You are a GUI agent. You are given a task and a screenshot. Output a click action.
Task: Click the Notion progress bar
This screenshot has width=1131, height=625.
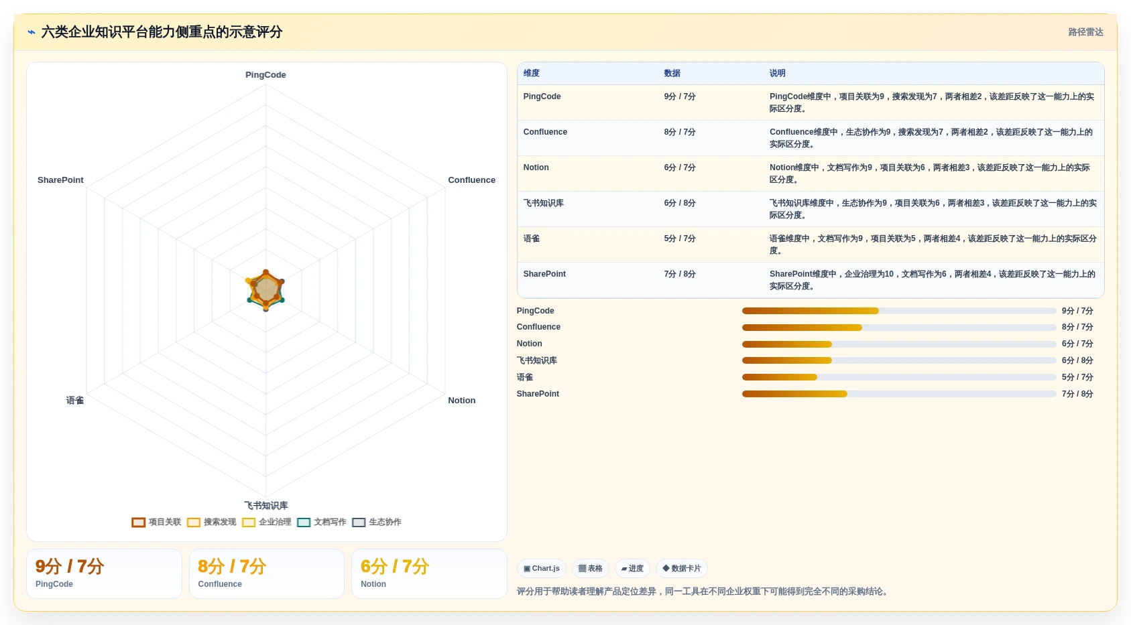coord(899,344)
